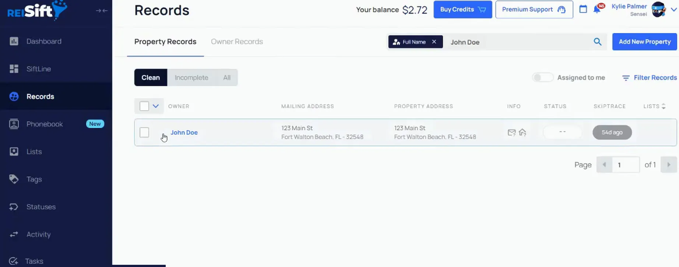This screenshot has height=267, width=679.
Task: Click the 54d ago skiptrace badge
Action: point(612,132)
